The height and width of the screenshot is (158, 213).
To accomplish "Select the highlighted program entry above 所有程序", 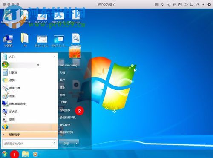I will 29,127.
